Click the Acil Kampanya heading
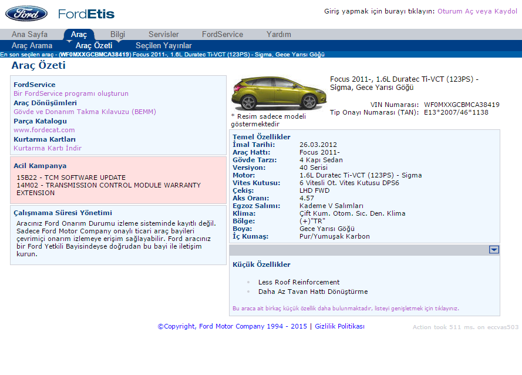This screenshot has height=375, width=522. pos(40,166)
